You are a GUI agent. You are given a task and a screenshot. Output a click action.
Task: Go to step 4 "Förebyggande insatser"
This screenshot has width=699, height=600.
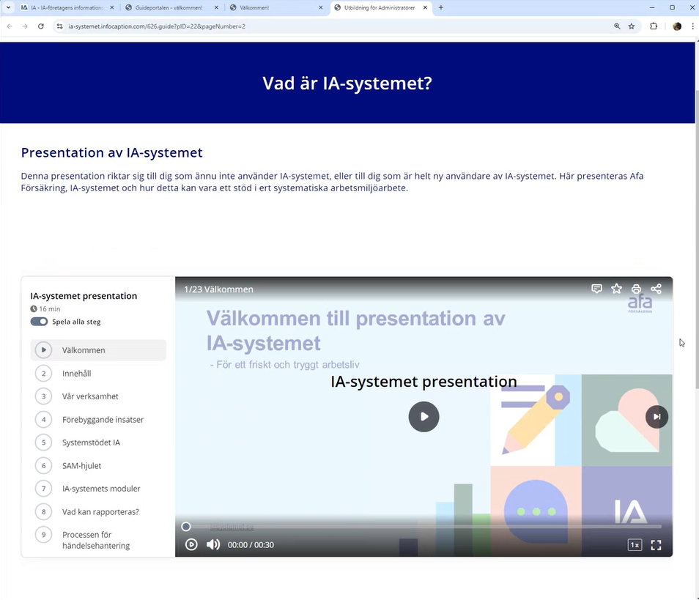pos(98,420)
